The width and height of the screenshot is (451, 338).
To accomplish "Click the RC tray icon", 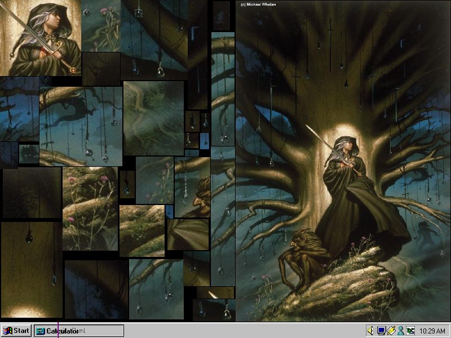I will click(x=410, y=331).
